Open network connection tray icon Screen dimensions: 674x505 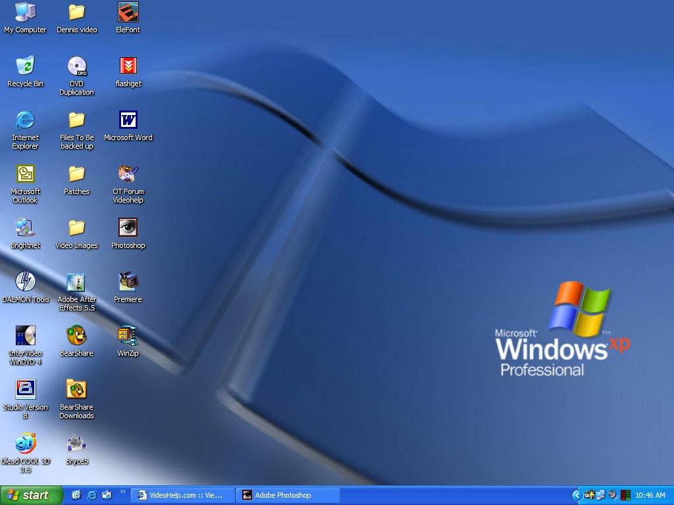click(601, 495)
